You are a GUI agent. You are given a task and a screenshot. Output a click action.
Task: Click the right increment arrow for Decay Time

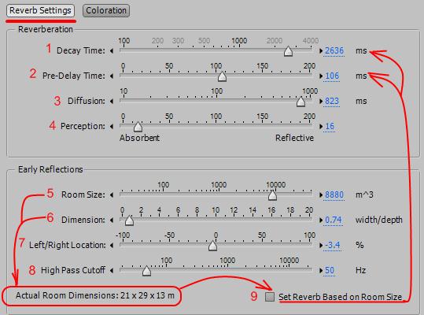321,50
